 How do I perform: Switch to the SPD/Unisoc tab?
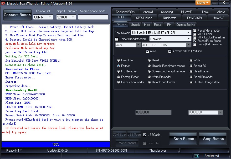click(144, 18)
